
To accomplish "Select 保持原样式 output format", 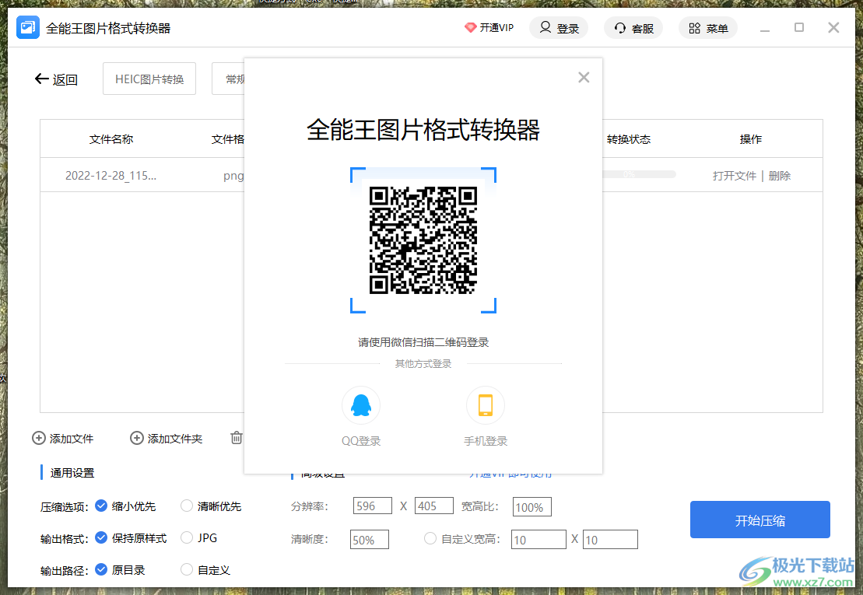I will point(101,537).
